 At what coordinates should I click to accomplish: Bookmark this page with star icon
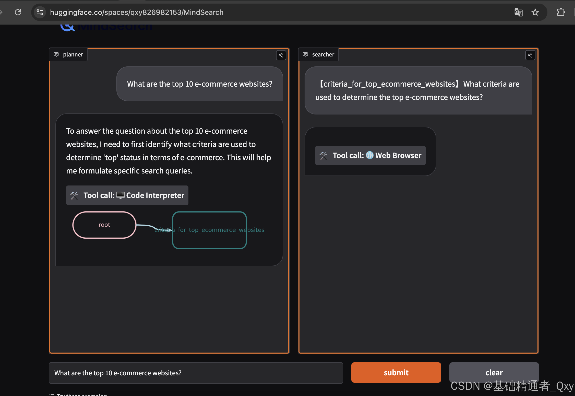click(535, 12)
